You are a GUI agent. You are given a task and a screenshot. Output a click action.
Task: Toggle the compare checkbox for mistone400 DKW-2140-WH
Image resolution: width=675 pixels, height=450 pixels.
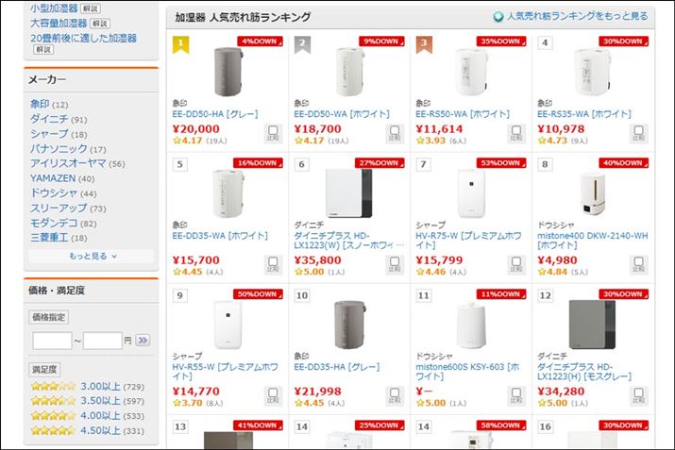click(x=637, y=263)
